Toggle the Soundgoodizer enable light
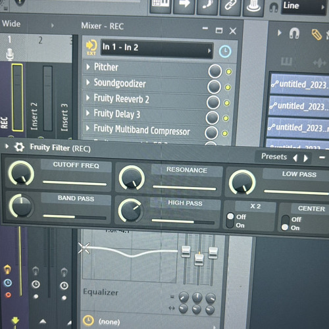The height and width of the screenshot is (329, 329). (228, 88)
